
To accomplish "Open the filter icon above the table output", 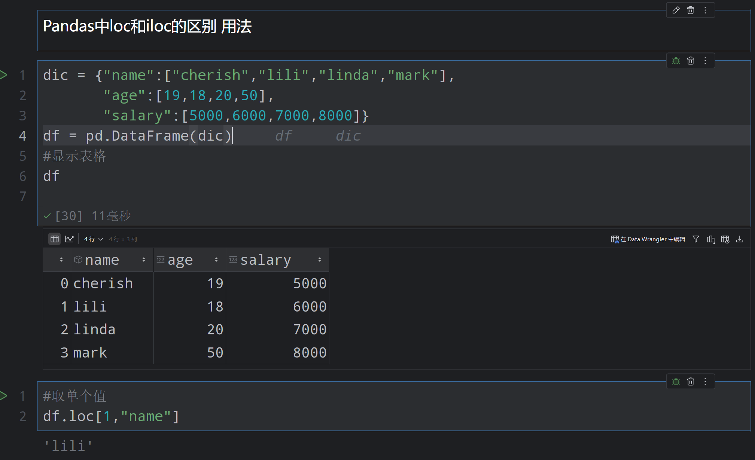I will tap(695, 239).
